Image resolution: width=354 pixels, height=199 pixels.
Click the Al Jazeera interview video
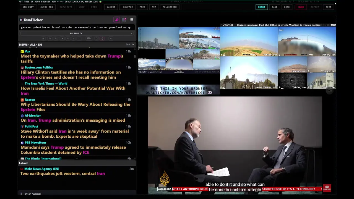coord(235,145)
